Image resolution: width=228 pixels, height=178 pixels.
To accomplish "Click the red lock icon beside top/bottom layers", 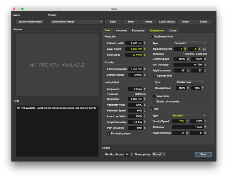I will (x=204, y=49).
